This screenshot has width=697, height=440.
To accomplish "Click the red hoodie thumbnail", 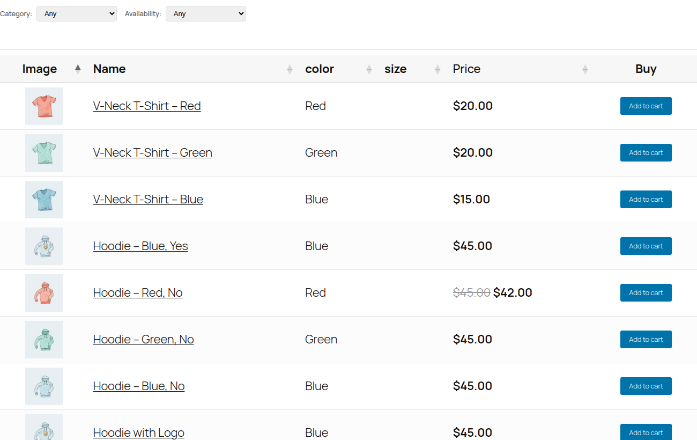I will (44, 293).
